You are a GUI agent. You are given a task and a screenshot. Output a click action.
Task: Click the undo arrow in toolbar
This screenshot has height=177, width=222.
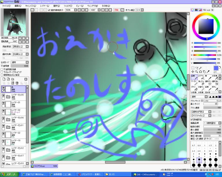coord(32,10)
